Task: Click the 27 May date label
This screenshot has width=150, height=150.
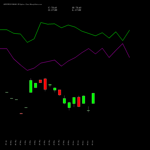Action: [x=64, y=142]
